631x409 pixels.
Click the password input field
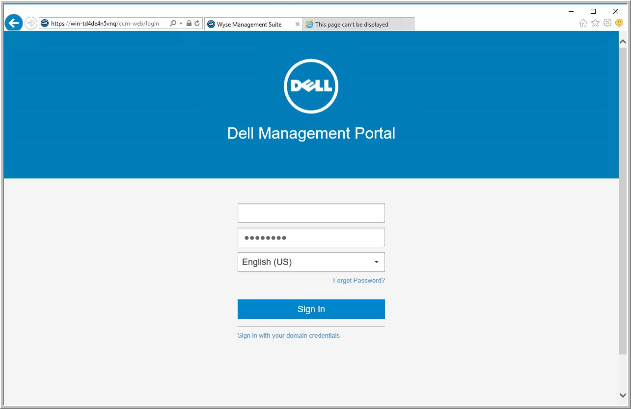point(311,237)
